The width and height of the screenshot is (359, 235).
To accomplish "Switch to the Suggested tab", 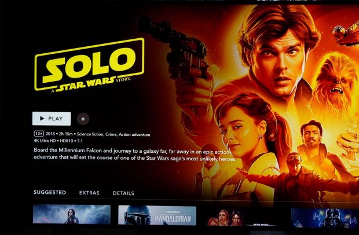I will pyautogui.click(x=50, y=192).
